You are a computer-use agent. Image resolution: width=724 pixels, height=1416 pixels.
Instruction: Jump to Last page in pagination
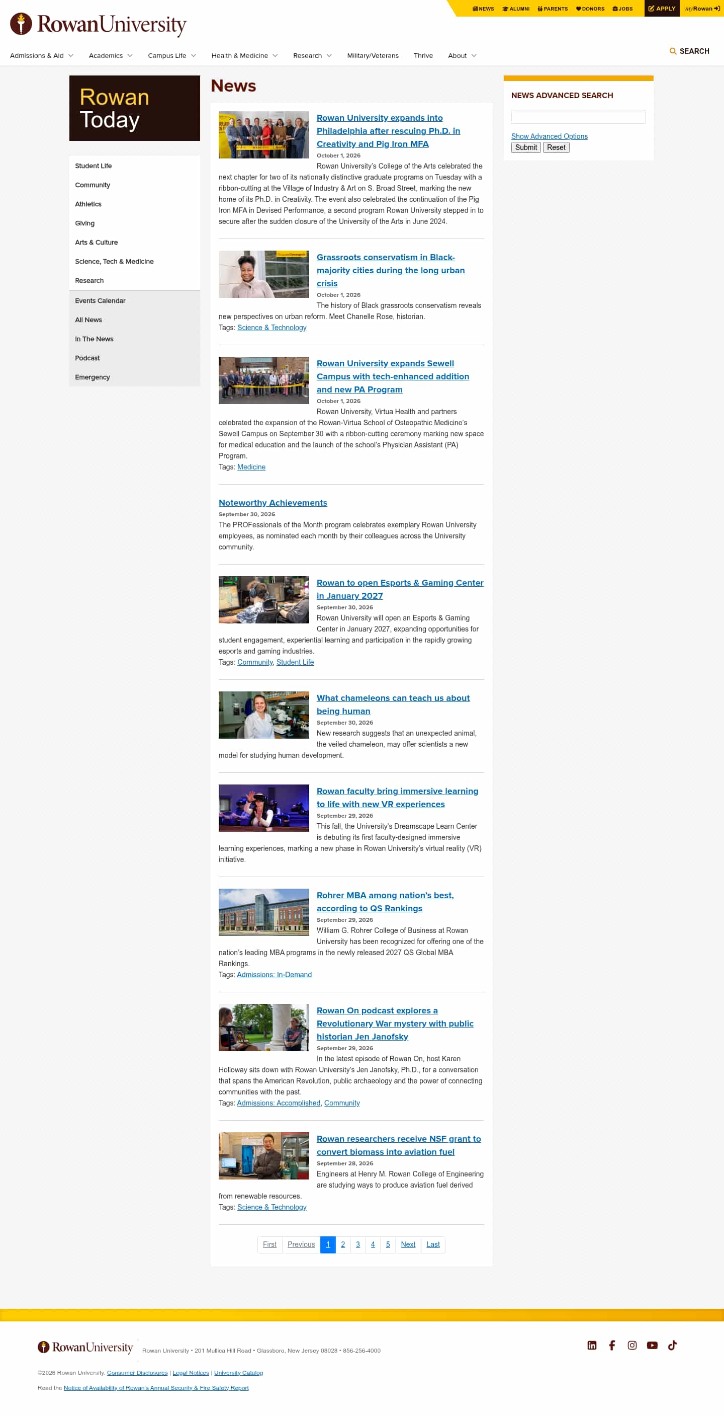(x=433, y=1244)
